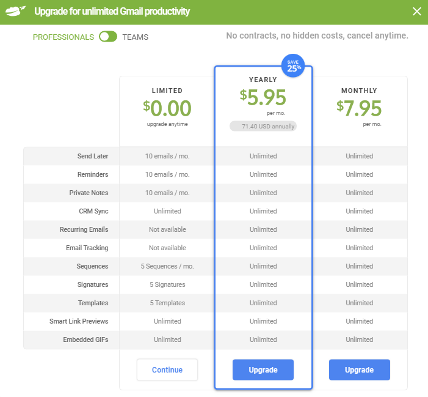Click '10 emails / mo.' in Send Later row
Image resolution: width=428 pixels, height=397 pixels.
tap(167, 156)
